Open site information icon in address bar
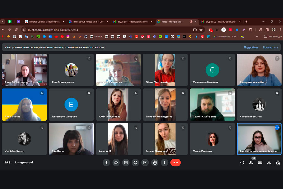The height and width of the screenshot is (189, 283). [24, 30]
